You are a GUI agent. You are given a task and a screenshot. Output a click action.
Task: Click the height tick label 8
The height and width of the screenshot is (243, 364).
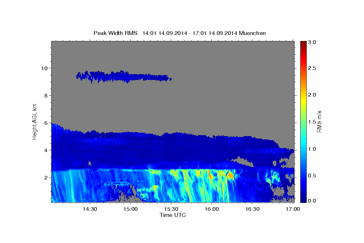(46, 95)
